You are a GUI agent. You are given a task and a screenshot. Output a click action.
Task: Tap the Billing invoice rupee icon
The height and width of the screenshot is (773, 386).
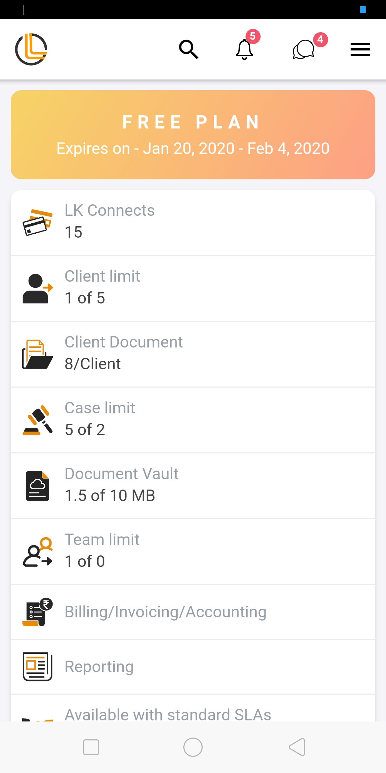[38, 612]
